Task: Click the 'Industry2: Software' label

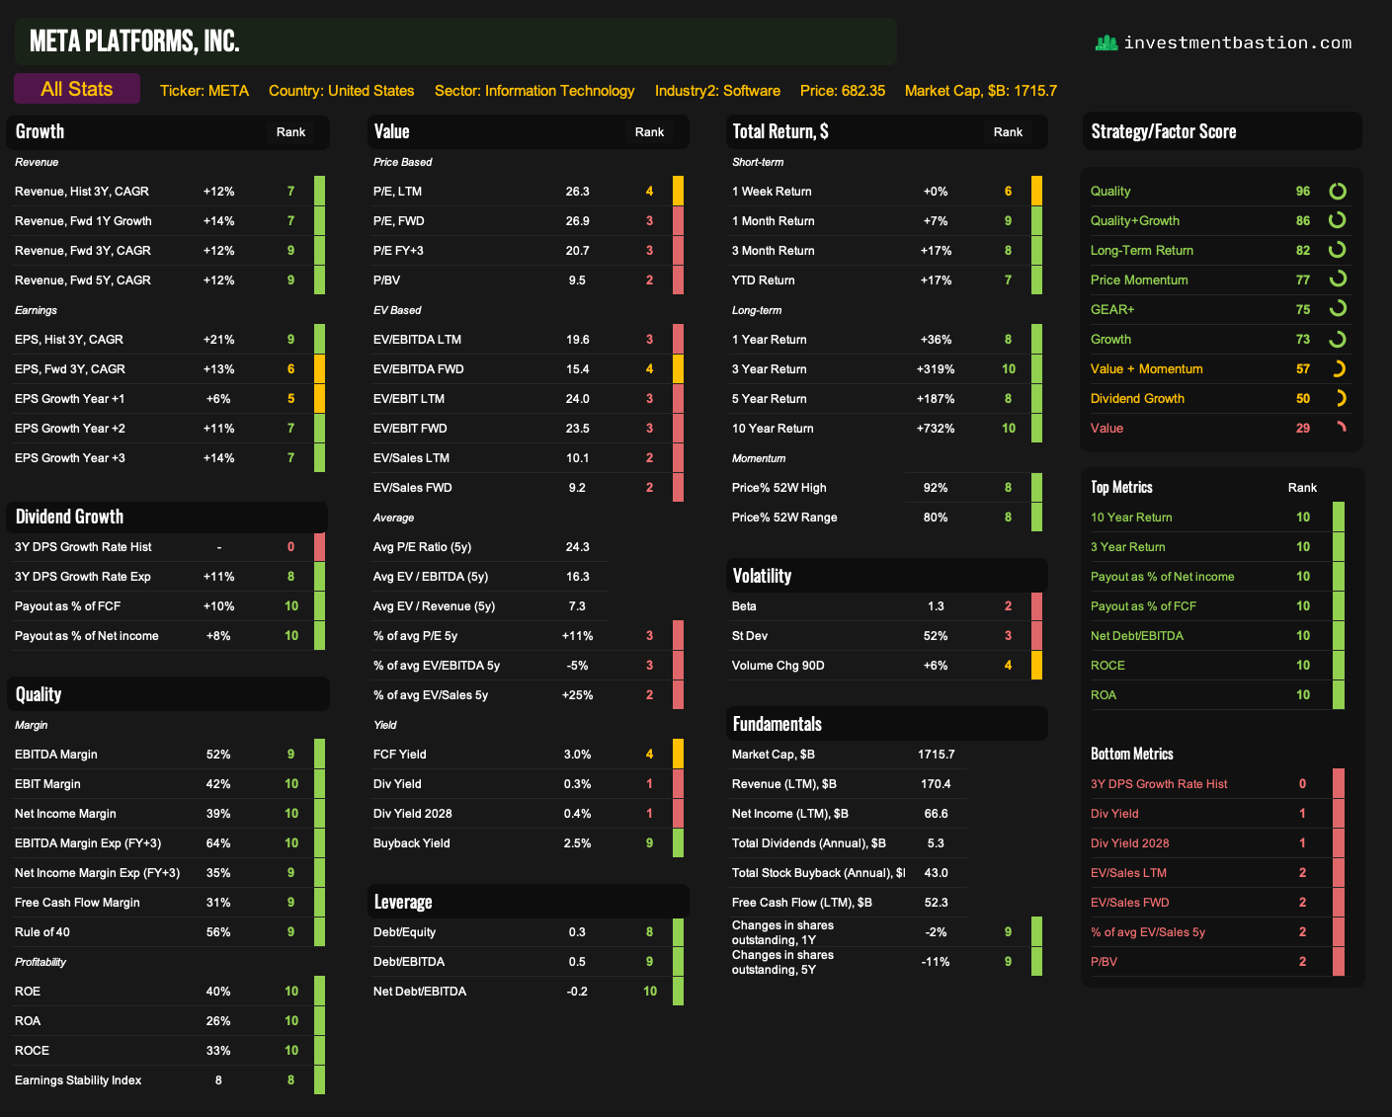Action: pos(717,90)
